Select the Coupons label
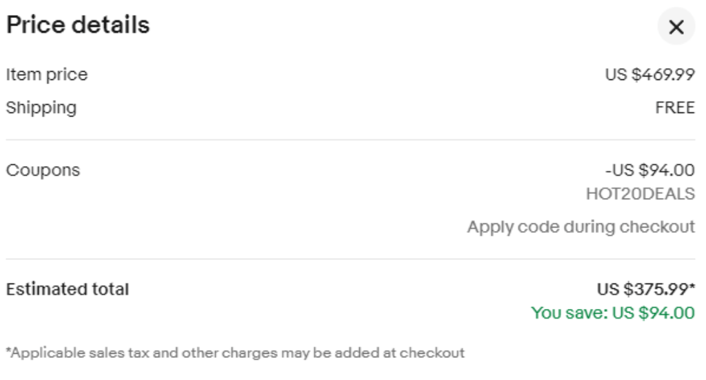The width and height of the screenshot is (706, 380). [43, 170]
